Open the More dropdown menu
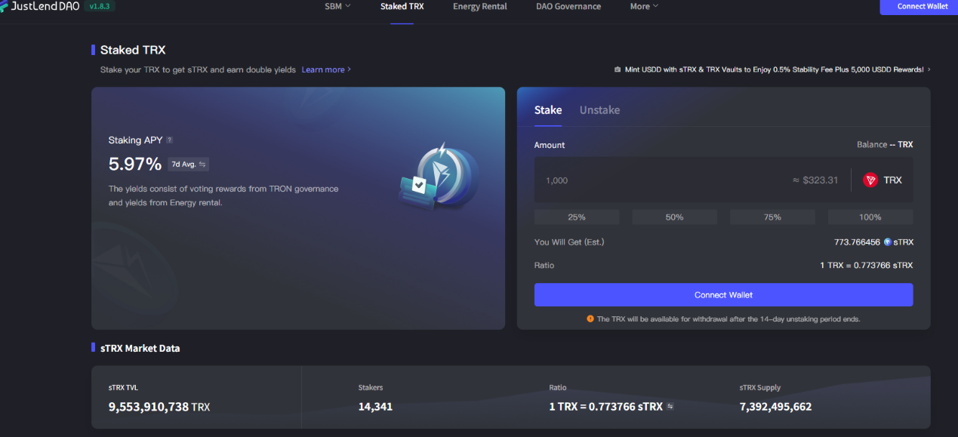This screenshot has height=437, width=958. coord(644,7)
